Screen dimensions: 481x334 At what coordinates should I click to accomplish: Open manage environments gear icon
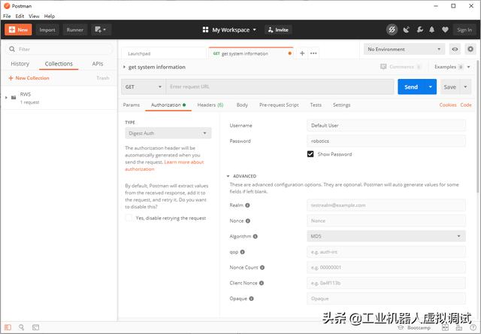click(470, 49)
